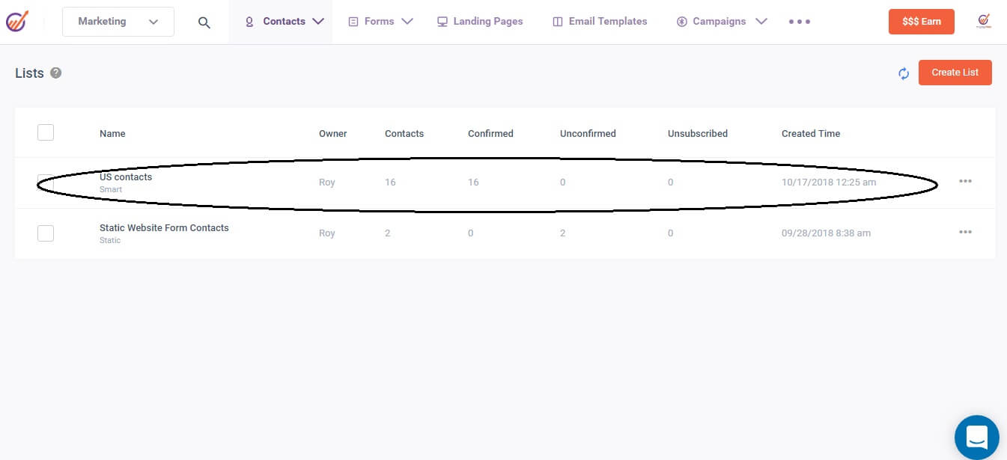
Task: Check the Static Website Form Contacts checkbox
Action: click(x=46, y=233)
